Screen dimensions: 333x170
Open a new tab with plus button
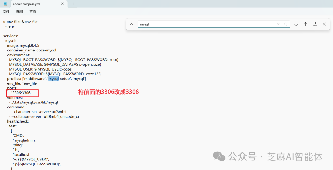73,4
